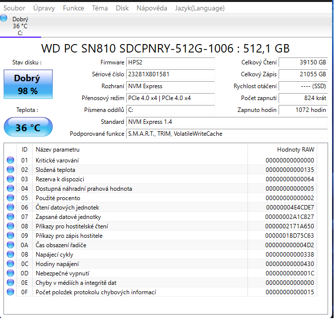Select status icon next to Použité procento
Image resolution: width=335 pixels, height=320 pixels.
(x=10, y=198)
